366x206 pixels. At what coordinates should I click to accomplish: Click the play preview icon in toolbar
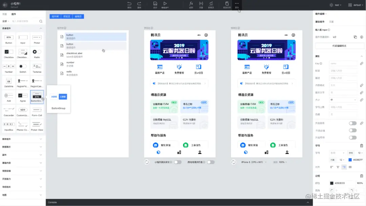[x=165, y=3]
